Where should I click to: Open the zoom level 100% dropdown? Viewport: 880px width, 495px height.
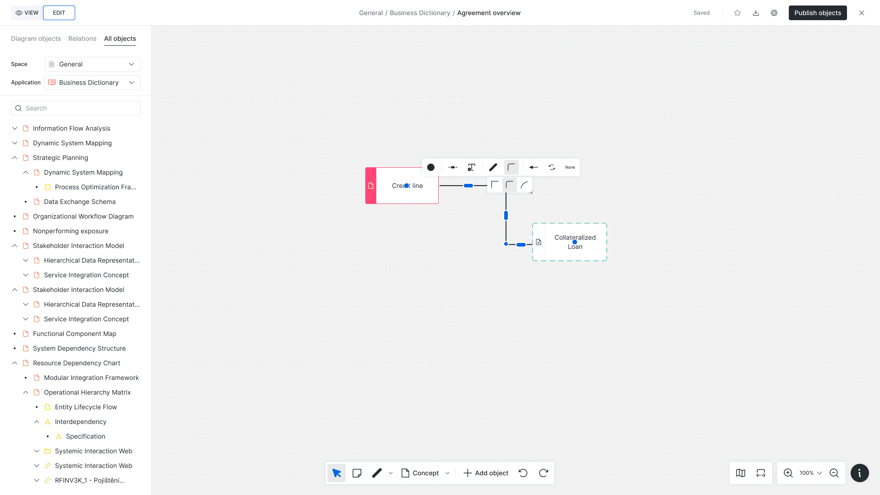pyautogui.click(x=810, y=473)
